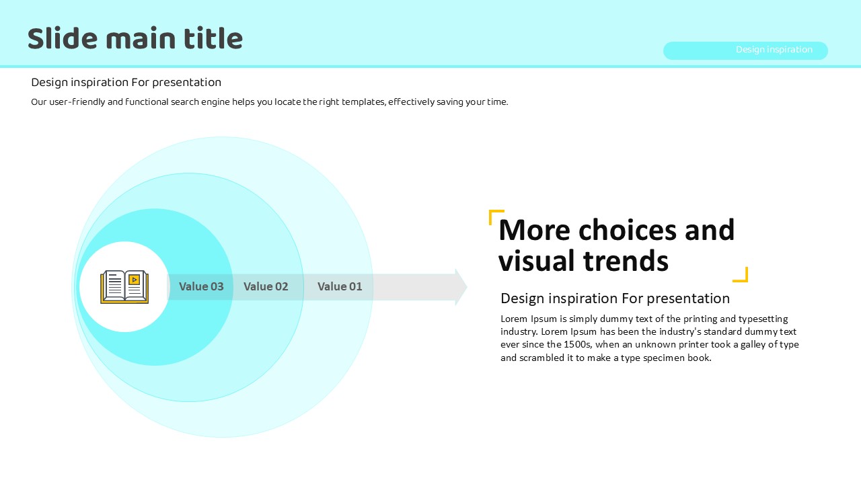861x484 pixels.
Task: Click the yellow bottom-right corner bracket
Action: [741, 275]
